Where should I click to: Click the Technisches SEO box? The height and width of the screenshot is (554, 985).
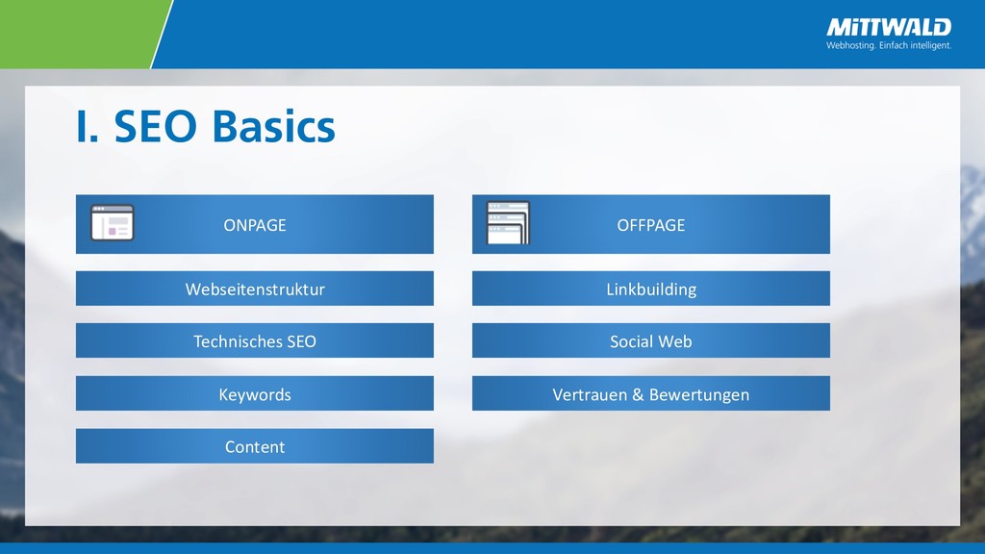click(254, 340)
